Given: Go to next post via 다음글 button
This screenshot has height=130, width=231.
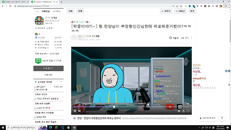Looking at the screenshot, I should click(180, 11).
